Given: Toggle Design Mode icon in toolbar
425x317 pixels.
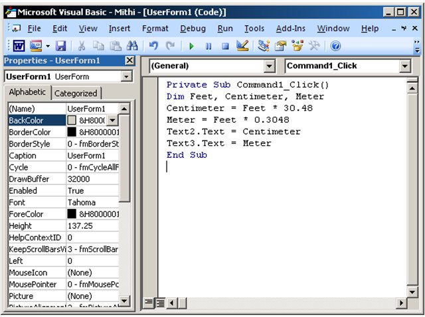Looking at the screenshot, I should coord(242,46).
